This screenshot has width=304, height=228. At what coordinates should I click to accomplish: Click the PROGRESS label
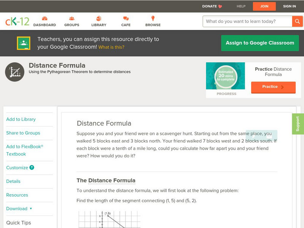pos(226,94)
